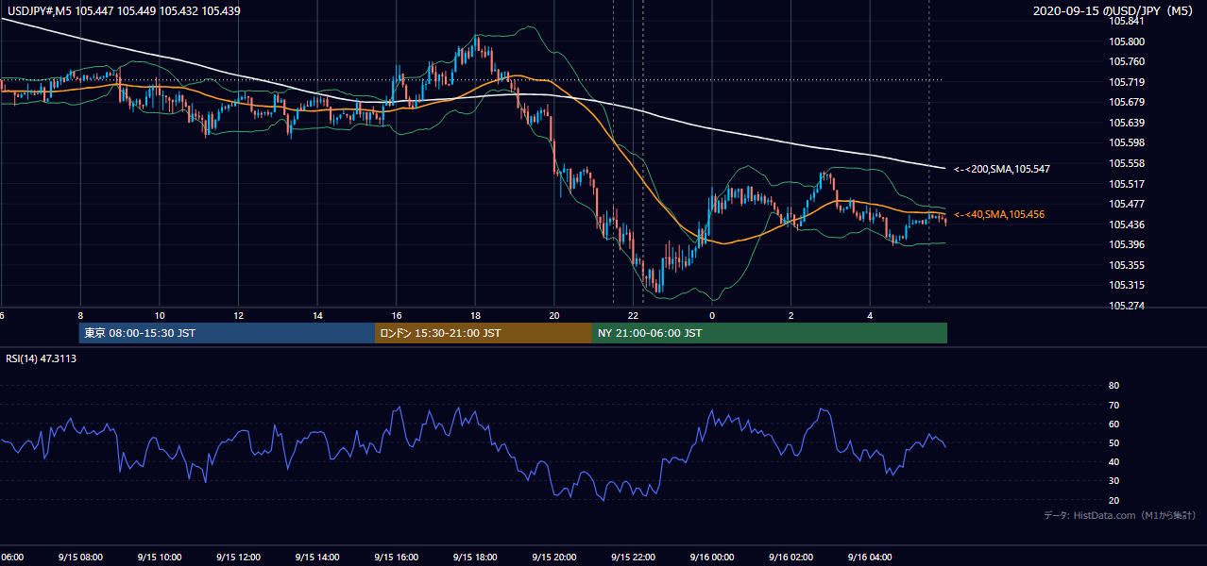Click the 9/15 22:00 time axis label
This screenshot has width=1207, height=566.
coord(632,557)
